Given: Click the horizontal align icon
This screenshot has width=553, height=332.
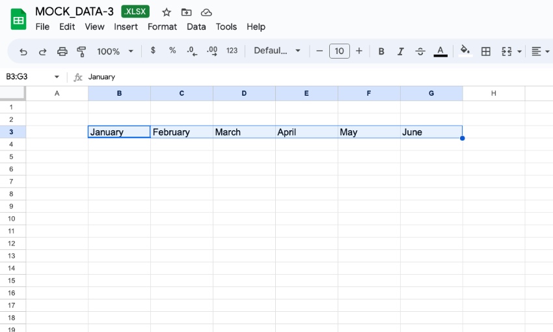Looking at the screenshot, I should tap(536, 51).
